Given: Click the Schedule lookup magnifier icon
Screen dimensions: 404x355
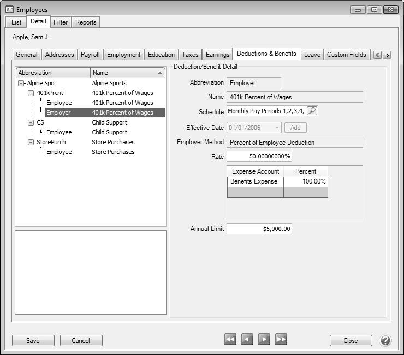Looking at the screenshot, I should [x=312, y=111].
